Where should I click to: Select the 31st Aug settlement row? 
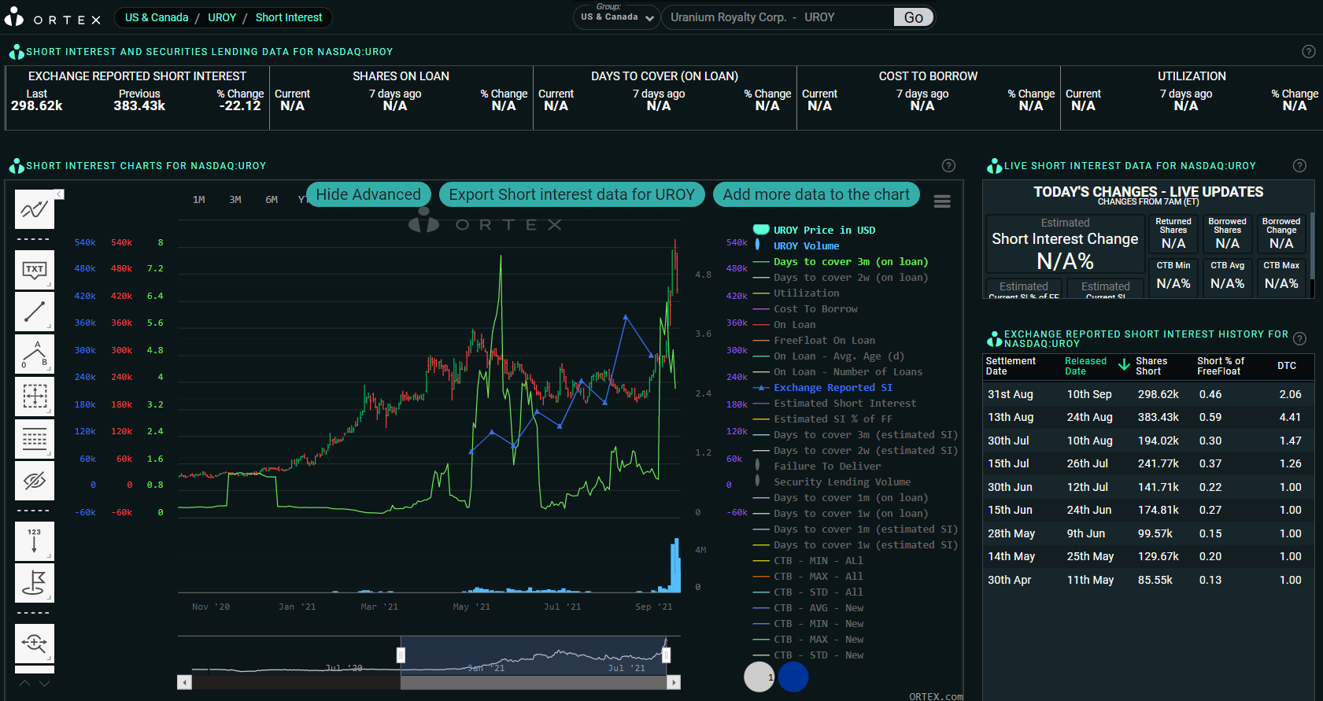coord(1148,394)
